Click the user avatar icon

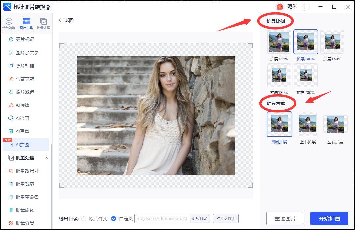tap(280, 7)
